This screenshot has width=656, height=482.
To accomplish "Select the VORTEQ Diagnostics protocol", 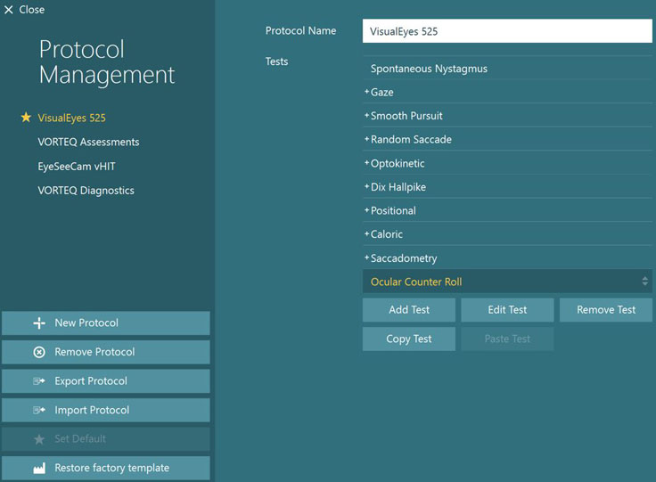I will coord(86,191).
